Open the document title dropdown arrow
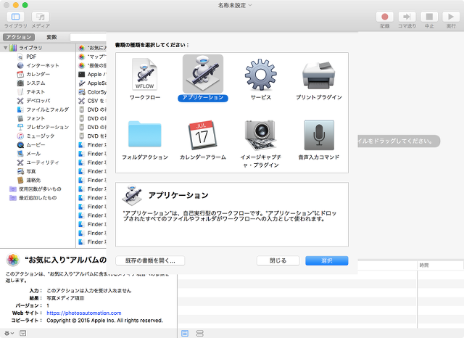The height and width of the screenshot is (338, 464). [x=250, y=5]
